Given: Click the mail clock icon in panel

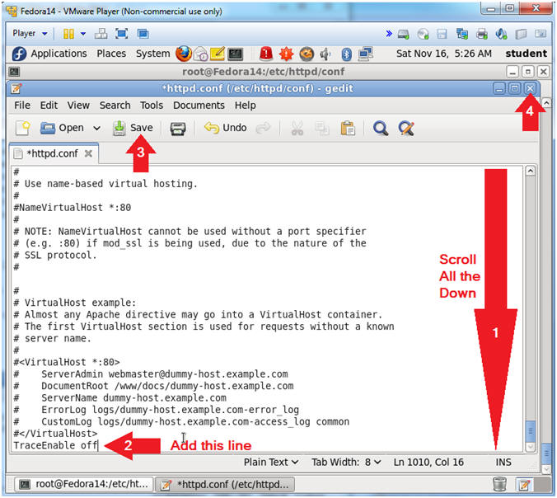Looking at the screenshot, I should pyautogui.click(x=201, y=54).
